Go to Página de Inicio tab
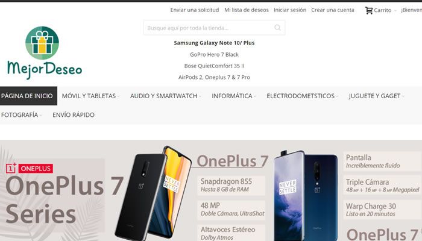The width and height of the screenshot is (422, 241). 28,96
